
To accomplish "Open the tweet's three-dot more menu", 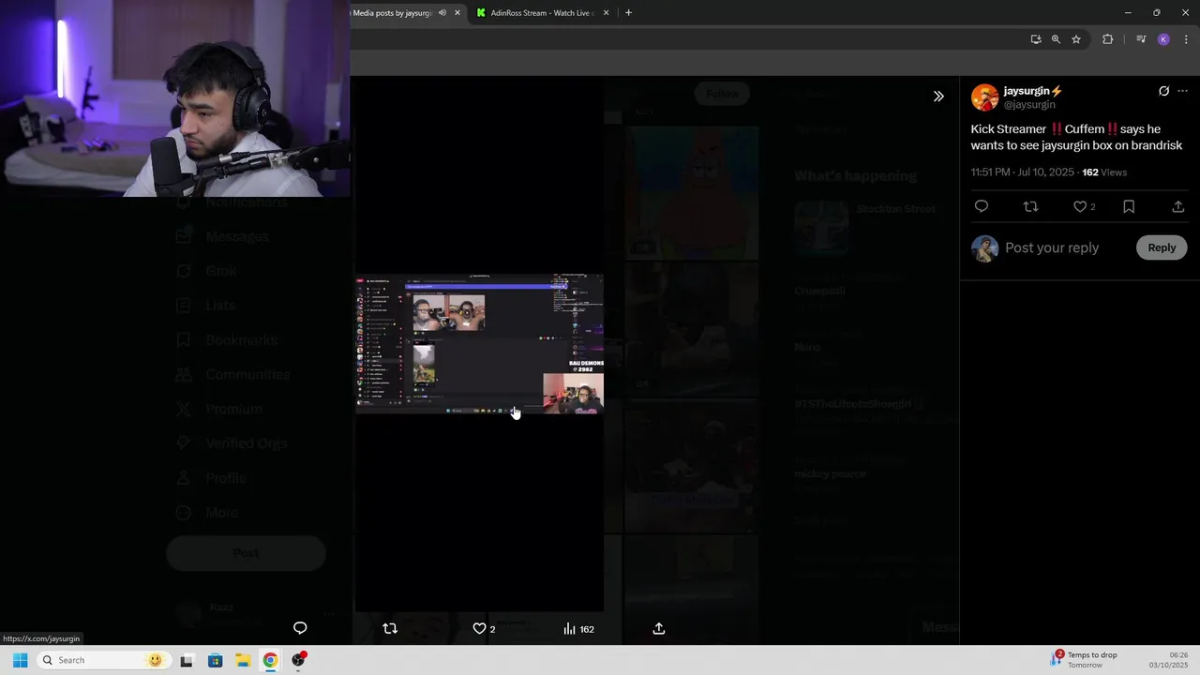I will [1182, 91].
